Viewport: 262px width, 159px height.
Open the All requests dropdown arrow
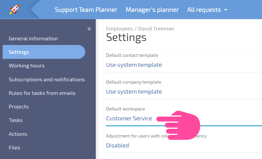[226, 10]
